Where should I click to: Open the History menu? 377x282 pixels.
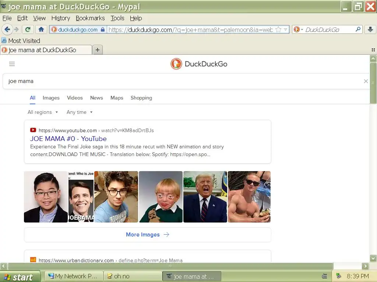(x=61, y=18)
